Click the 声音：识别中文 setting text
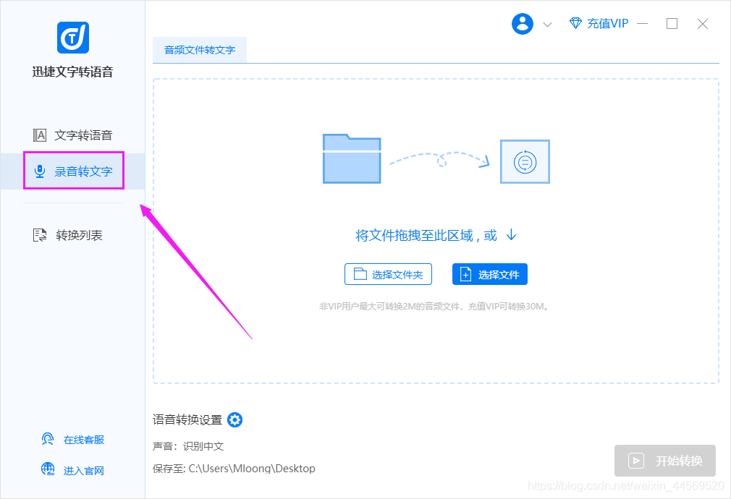 (x=188, y=446)
